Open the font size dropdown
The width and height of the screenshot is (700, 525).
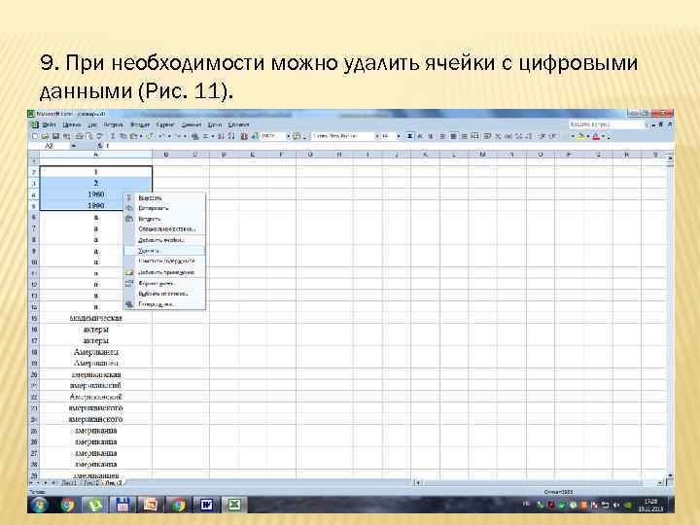pos(399,136)
